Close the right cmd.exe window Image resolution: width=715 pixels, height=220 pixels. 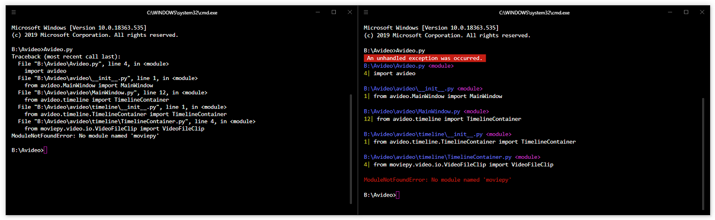coord(702,12)
